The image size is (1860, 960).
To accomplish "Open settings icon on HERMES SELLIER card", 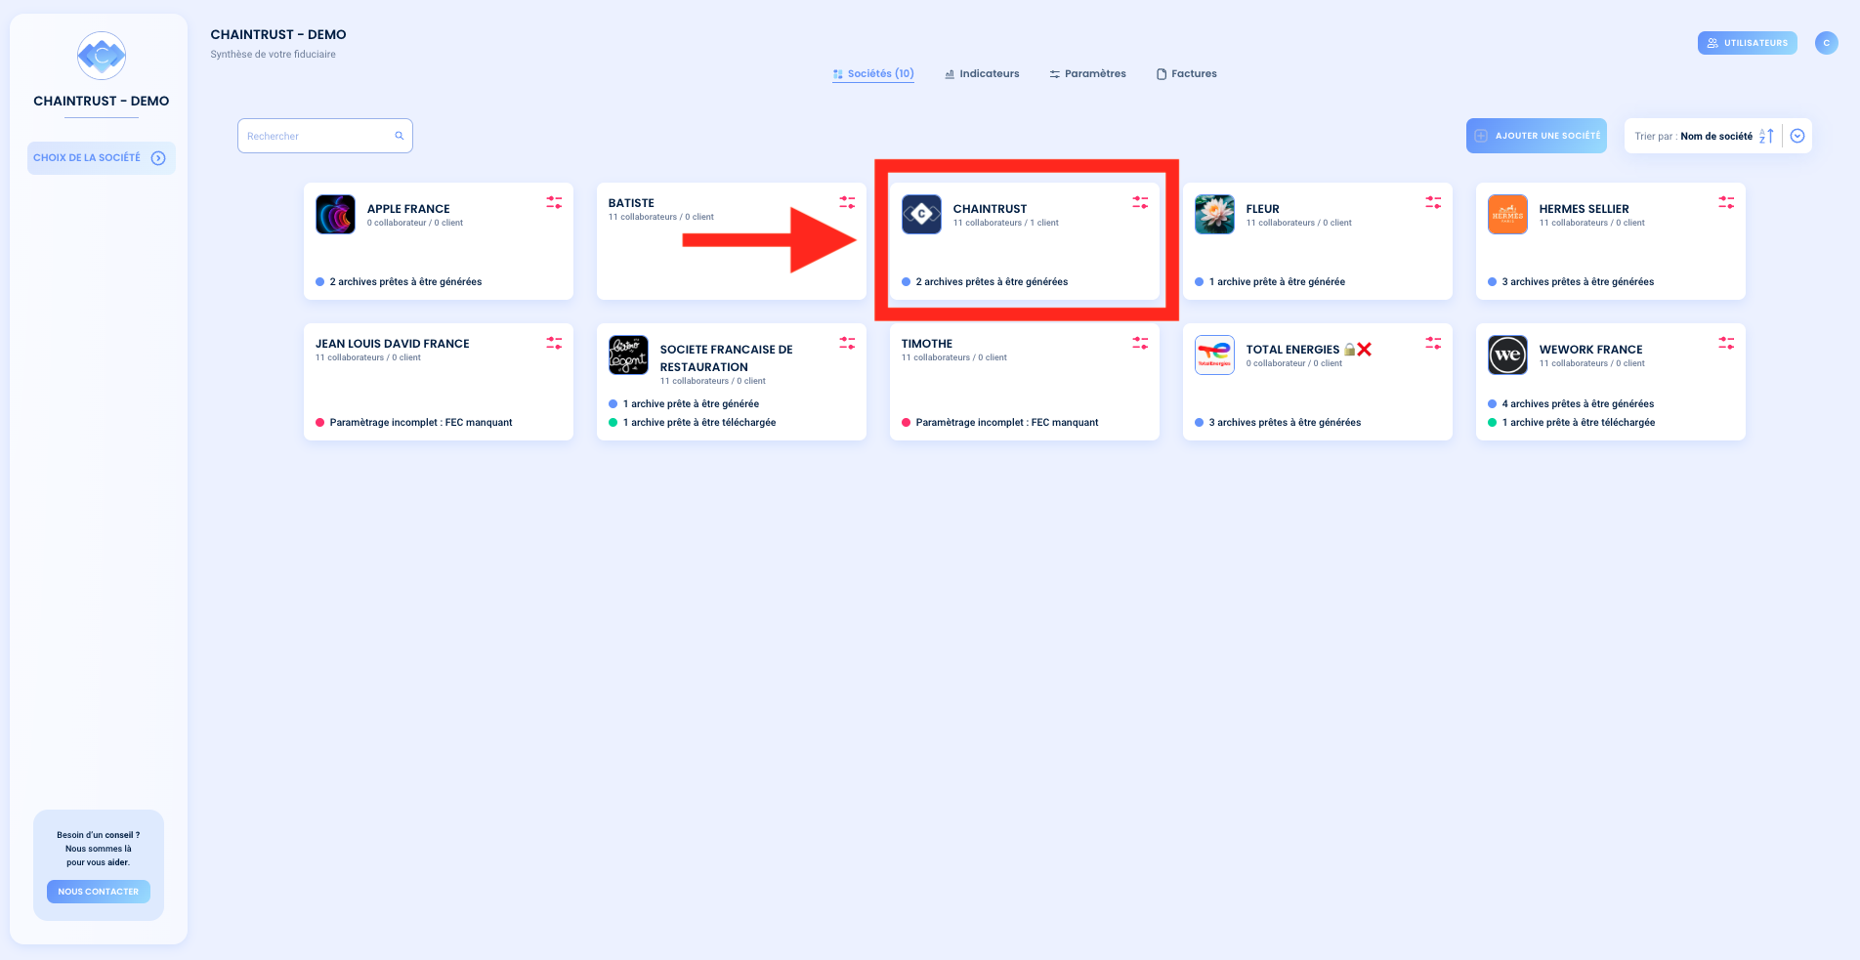I will coord(1726,202).
